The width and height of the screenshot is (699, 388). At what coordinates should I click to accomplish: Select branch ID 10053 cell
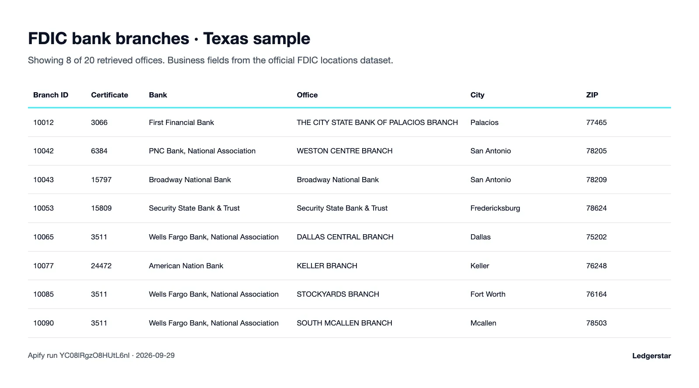click(x=44, y=208)
